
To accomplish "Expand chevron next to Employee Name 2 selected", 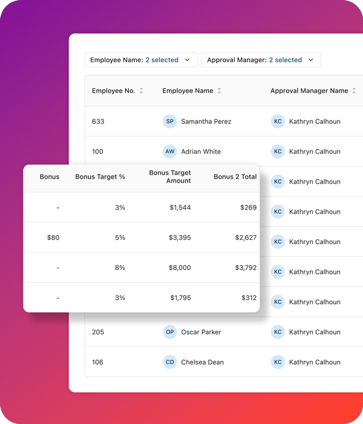I will (188, 60).
